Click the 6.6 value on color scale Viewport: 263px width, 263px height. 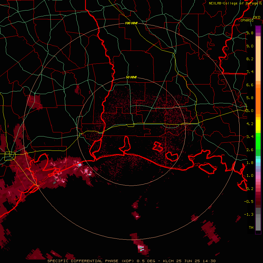tap(250, 85)
